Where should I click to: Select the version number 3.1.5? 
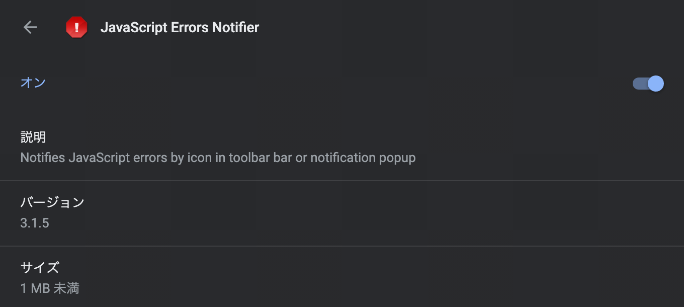[34, 222]
